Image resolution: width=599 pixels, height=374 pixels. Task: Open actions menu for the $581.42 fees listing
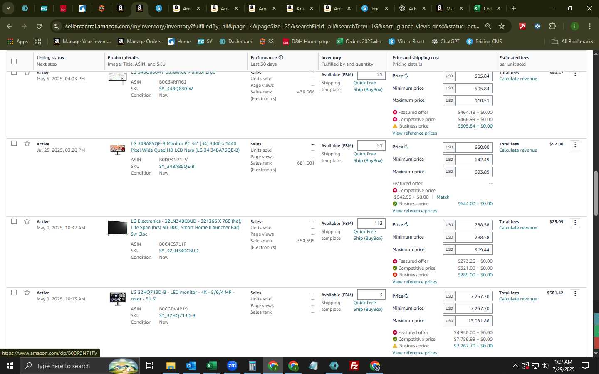tap(575, 294)
